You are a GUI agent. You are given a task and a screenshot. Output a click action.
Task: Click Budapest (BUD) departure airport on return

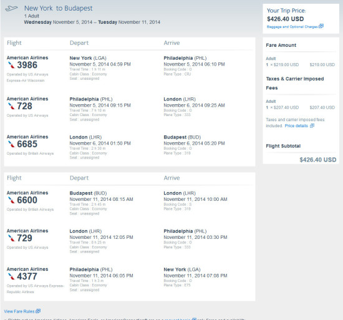[x=88, y=193]
